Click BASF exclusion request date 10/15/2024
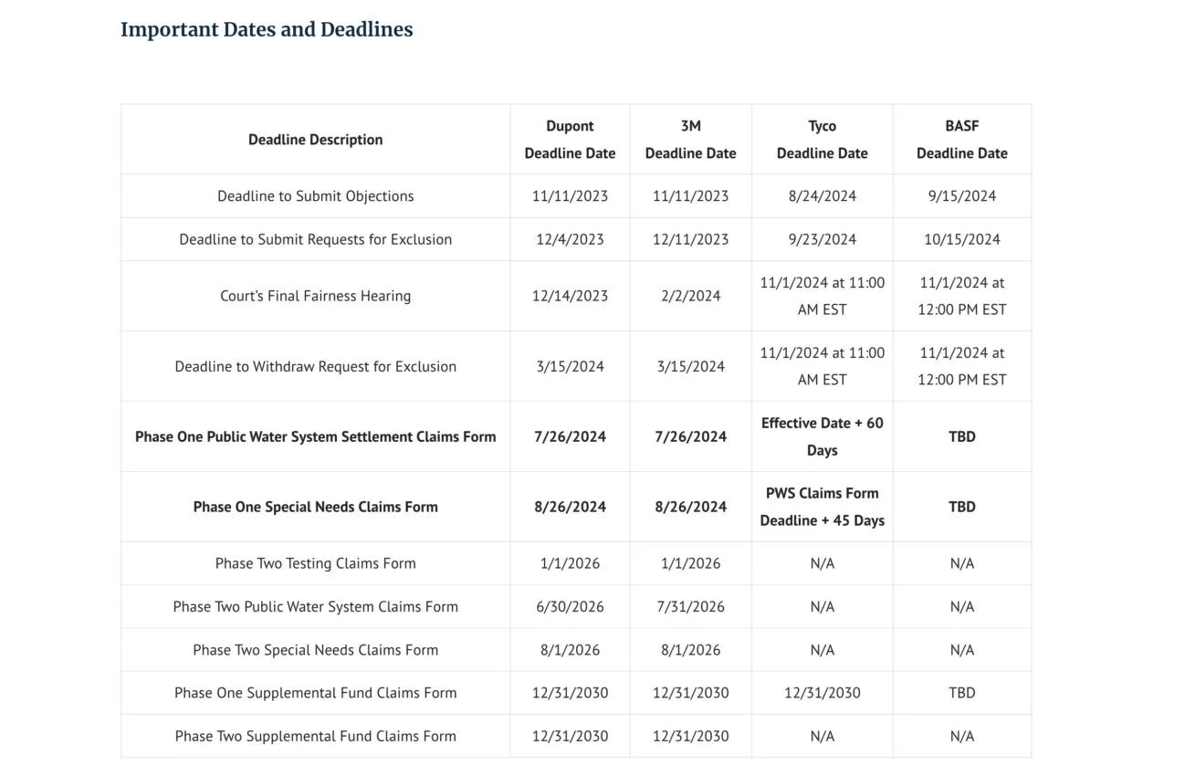This screenshot has height=776, width=1195. point(962,239)
